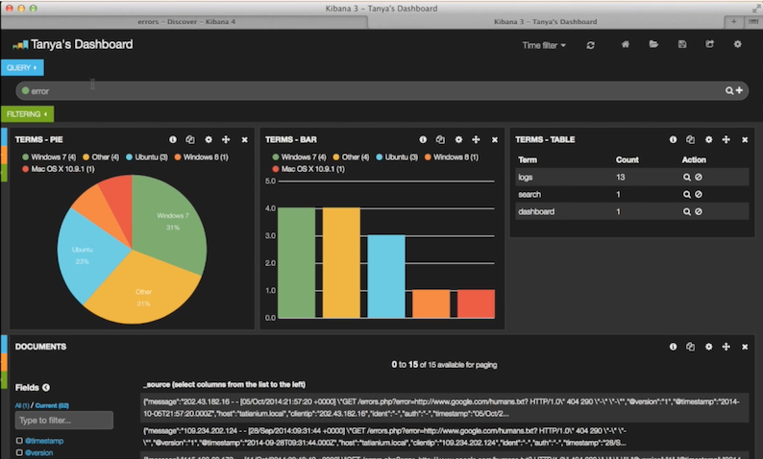
Task: Remove the Terms - Pie panel
Action: pos(245,140)
